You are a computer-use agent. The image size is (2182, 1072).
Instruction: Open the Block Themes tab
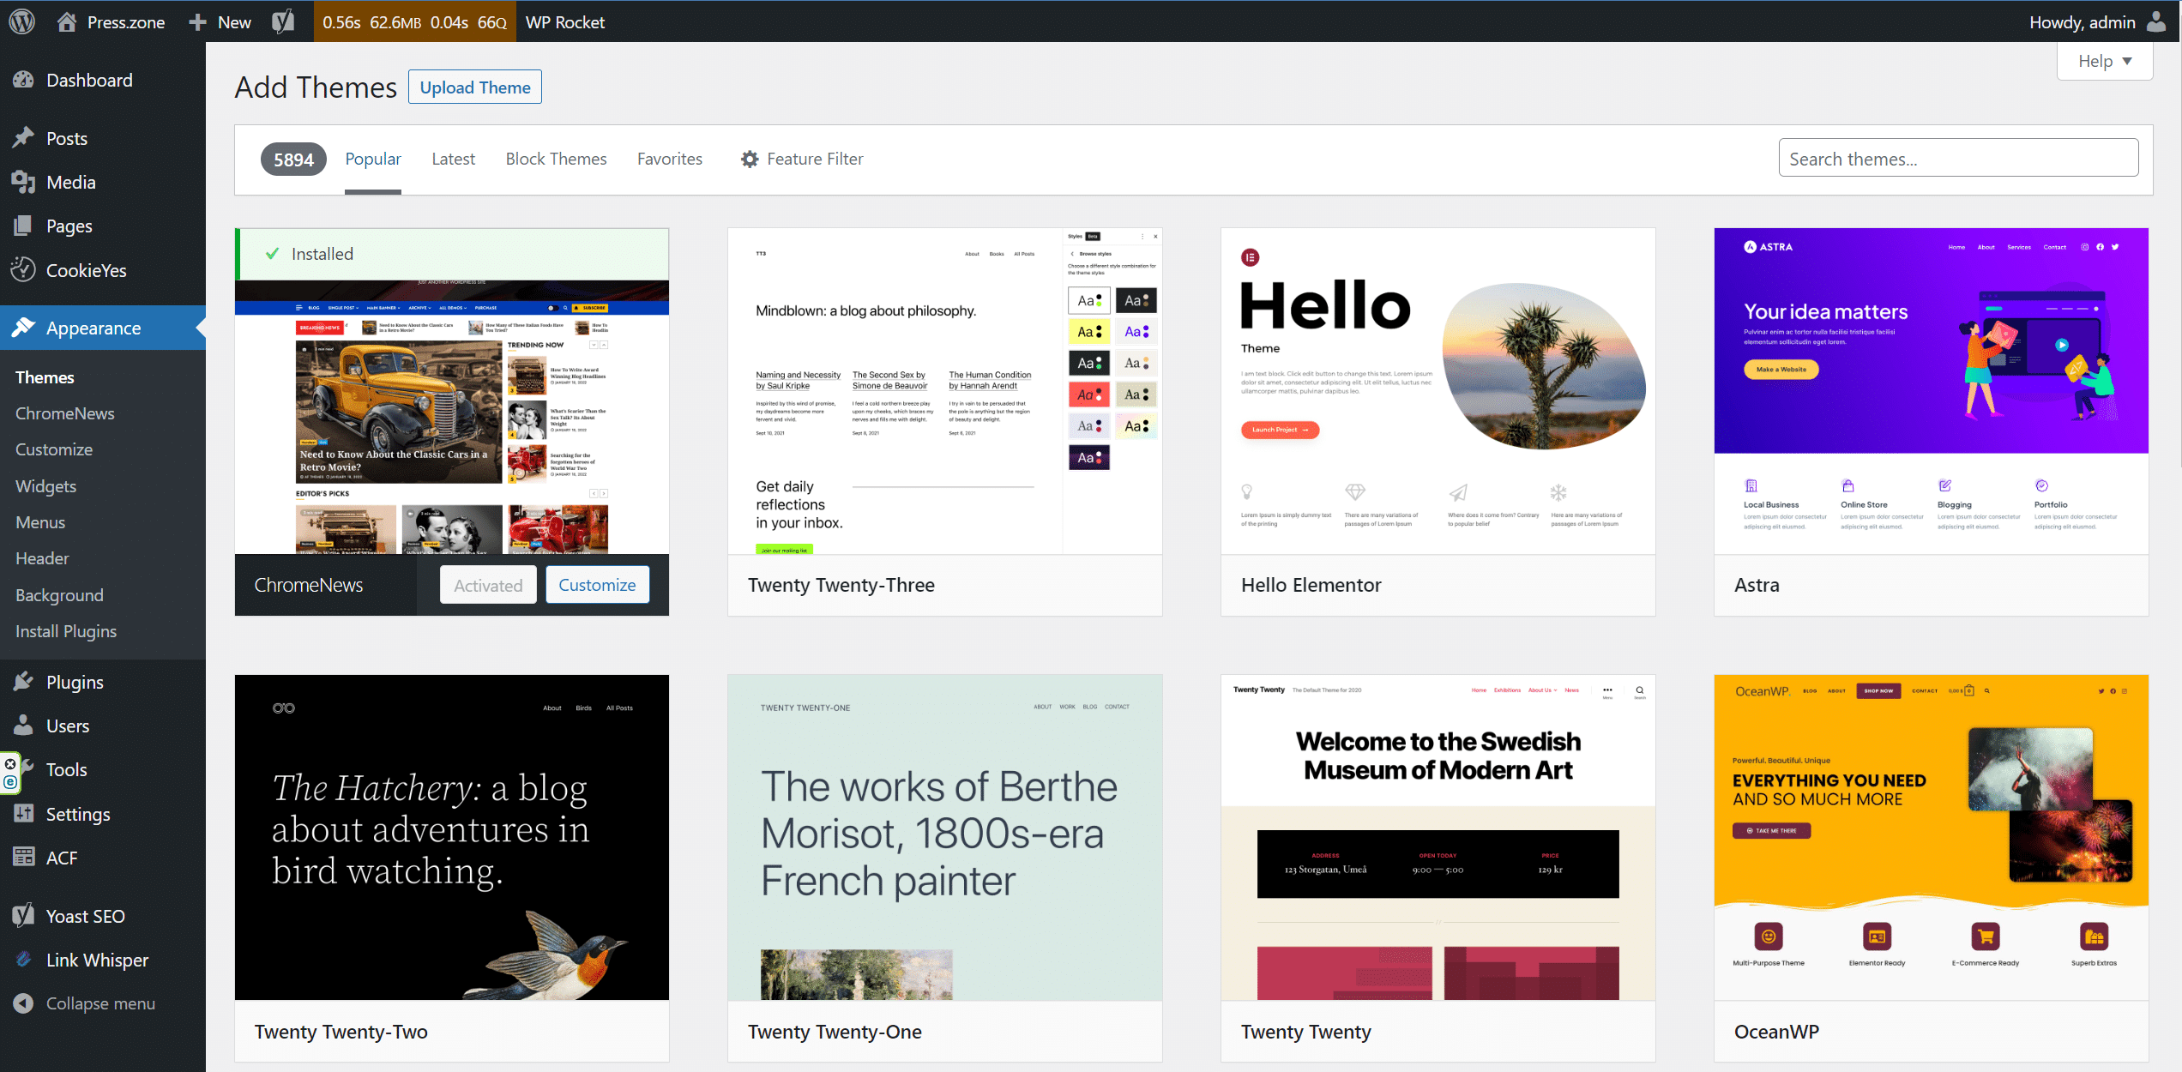coord(556,159)
